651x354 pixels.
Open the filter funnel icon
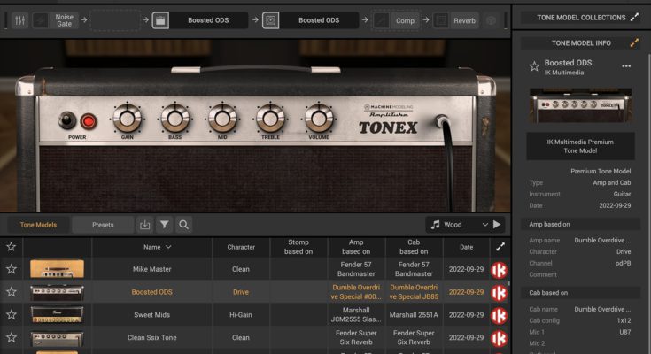(165, 225)
